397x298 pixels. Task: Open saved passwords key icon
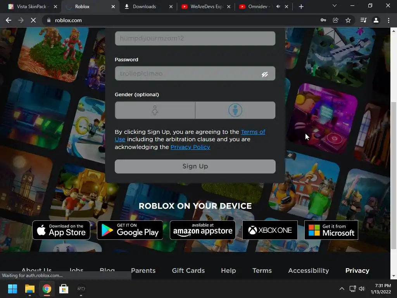coord(323,20)
